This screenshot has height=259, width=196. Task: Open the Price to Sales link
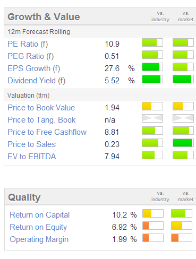point(31,144)
